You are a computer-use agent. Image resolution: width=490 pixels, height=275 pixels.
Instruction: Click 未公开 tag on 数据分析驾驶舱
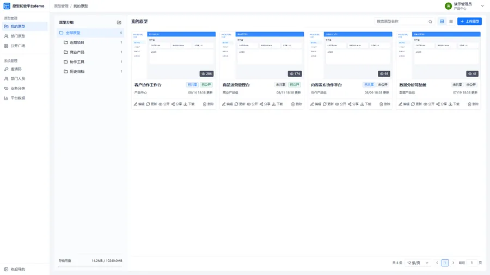pyautogui.click(x=471, y=85)
